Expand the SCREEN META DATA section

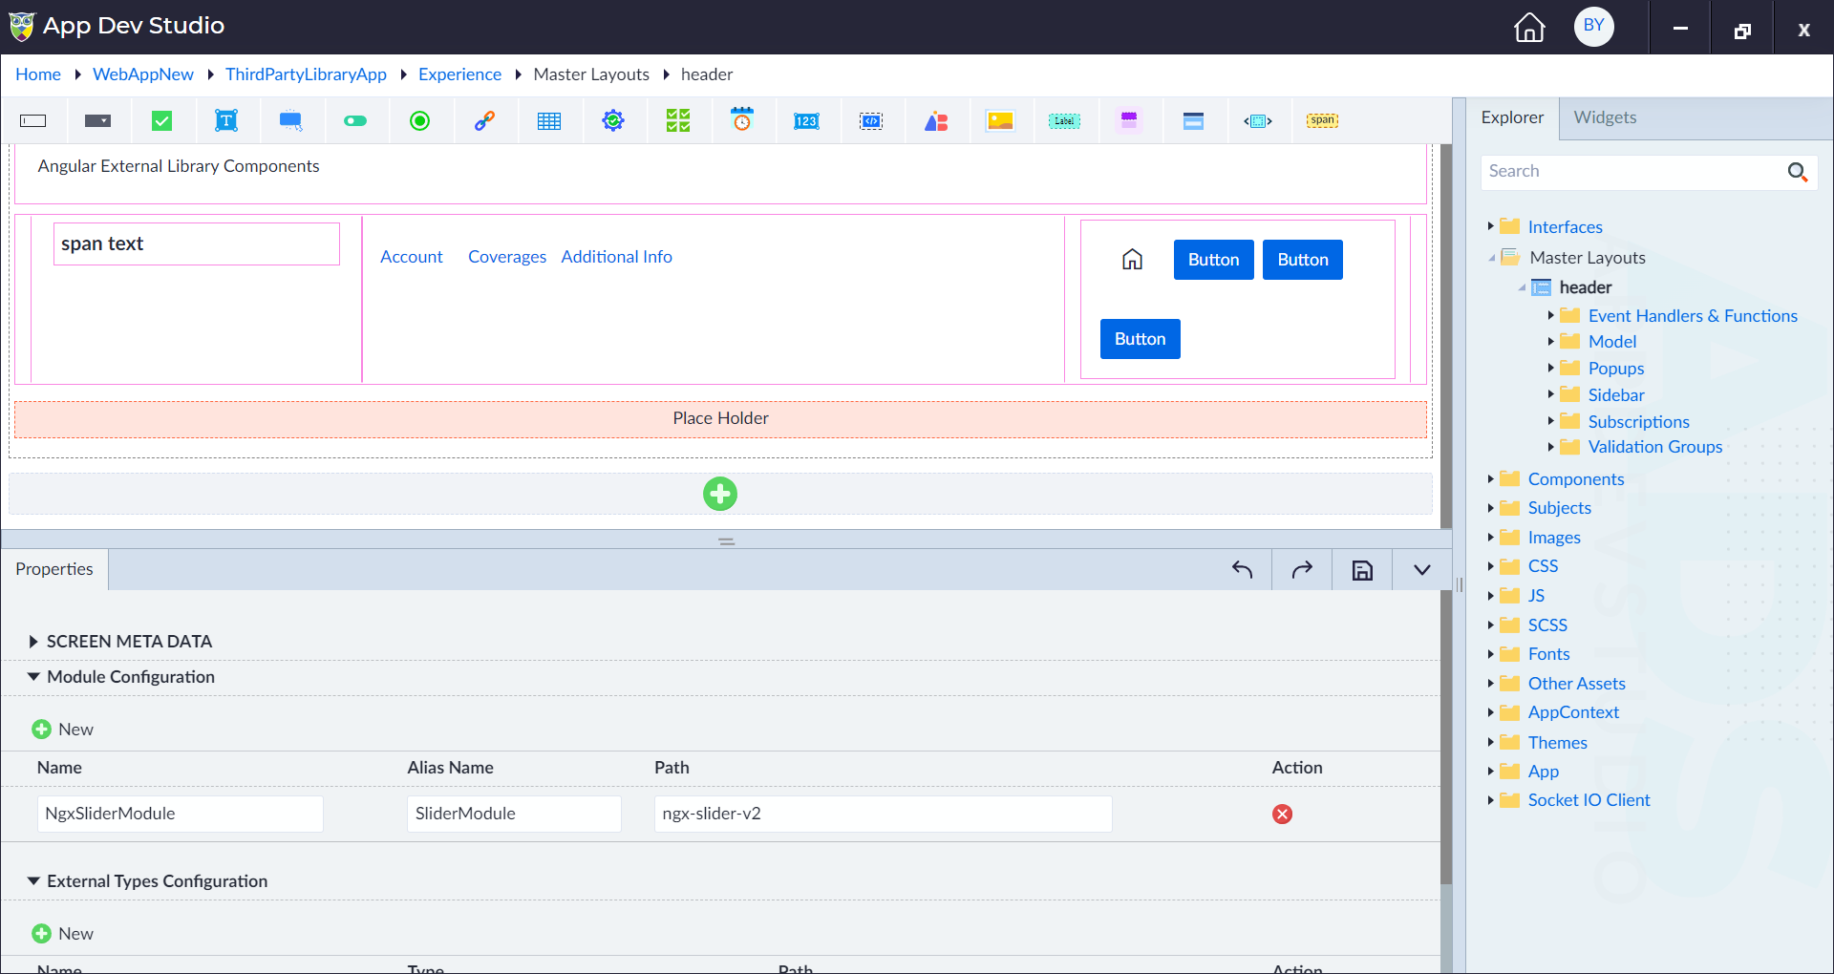coord(33,642)
